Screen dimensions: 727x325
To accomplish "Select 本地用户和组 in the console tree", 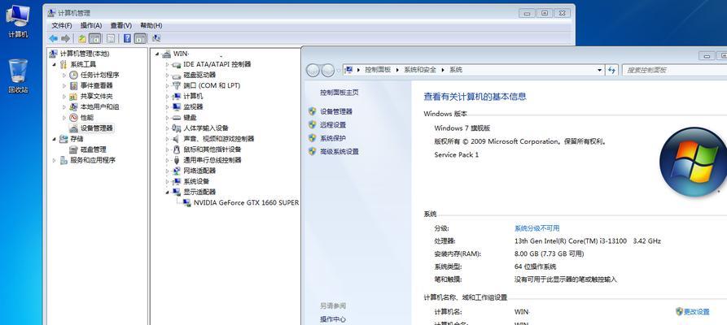I will (99, 107).
